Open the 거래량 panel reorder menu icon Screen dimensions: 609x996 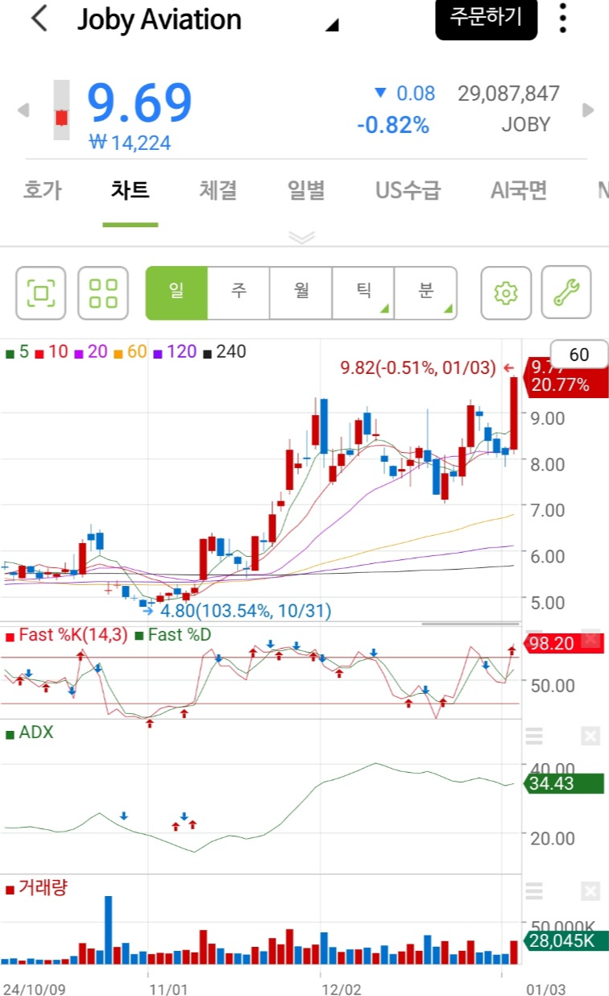[534, 890]
